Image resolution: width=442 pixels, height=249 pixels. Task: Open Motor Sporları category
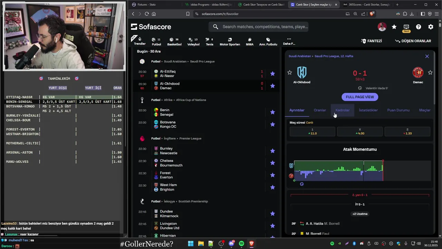click(230, 41)
